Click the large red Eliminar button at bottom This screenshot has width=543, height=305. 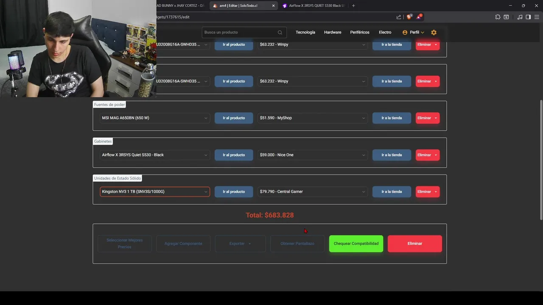click(414, 244)
